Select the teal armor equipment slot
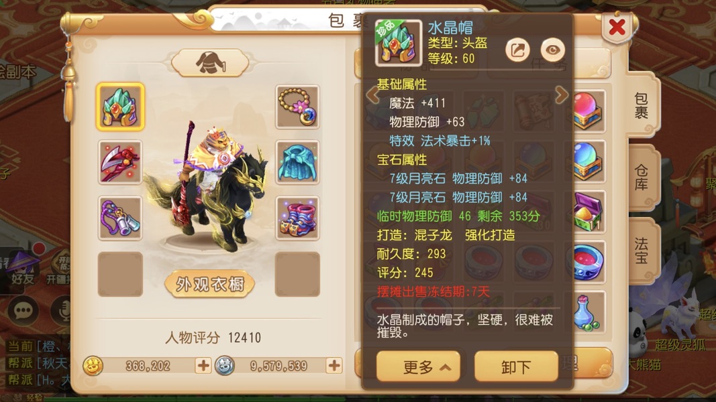This screenshot has height=402, width=716. [297, 162]
